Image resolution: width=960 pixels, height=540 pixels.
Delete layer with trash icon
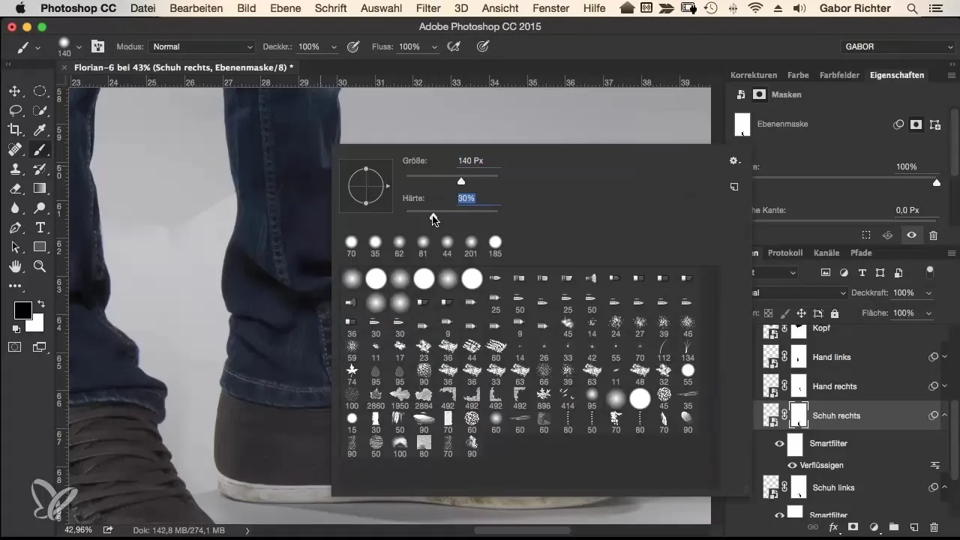point(934,528)
